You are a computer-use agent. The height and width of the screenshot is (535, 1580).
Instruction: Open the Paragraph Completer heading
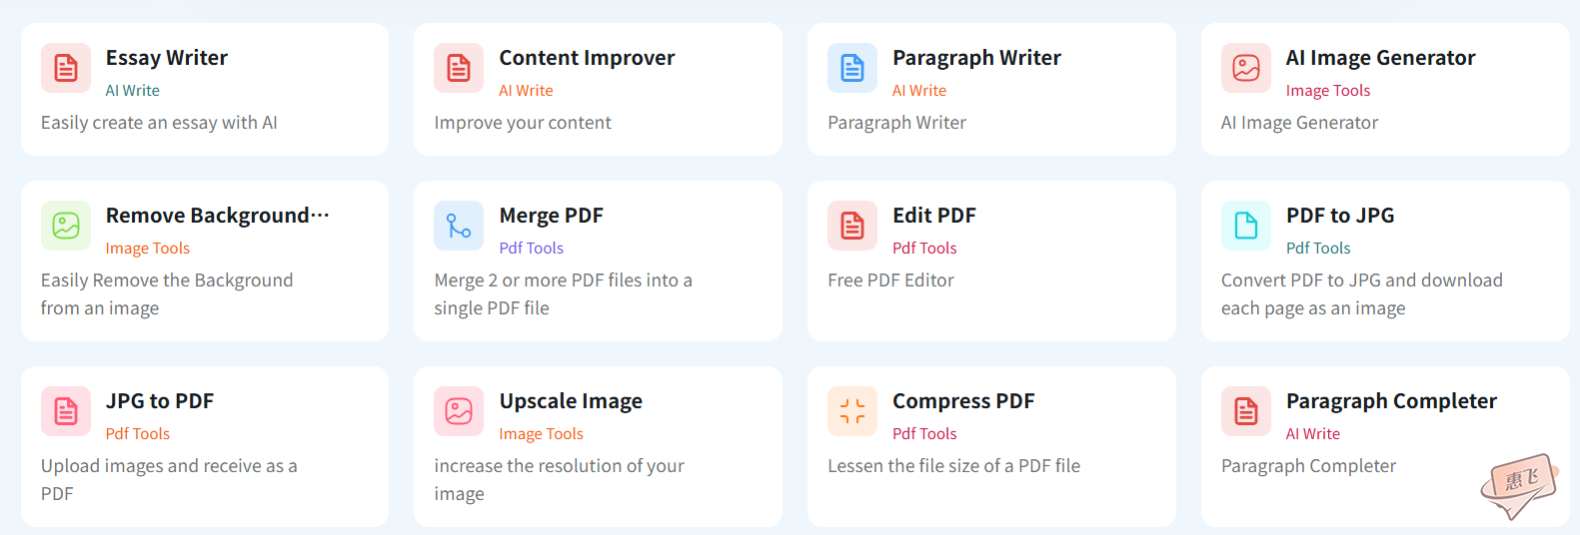click(x=1391, y=401)
